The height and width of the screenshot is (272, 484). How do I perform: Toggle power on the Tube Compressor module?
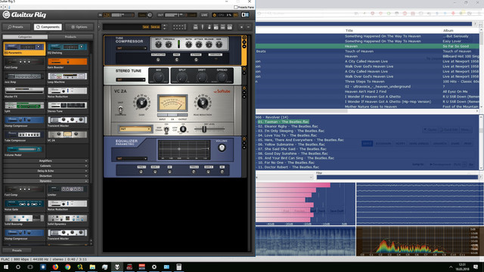point(244,38)
